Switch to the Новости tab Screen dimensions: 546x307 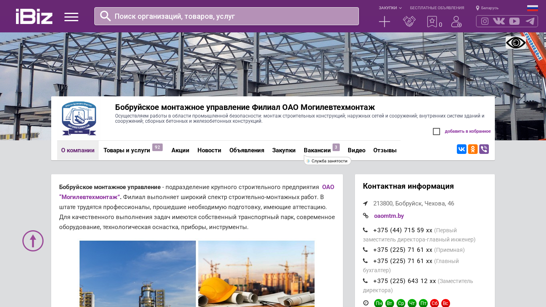point(209,150)
